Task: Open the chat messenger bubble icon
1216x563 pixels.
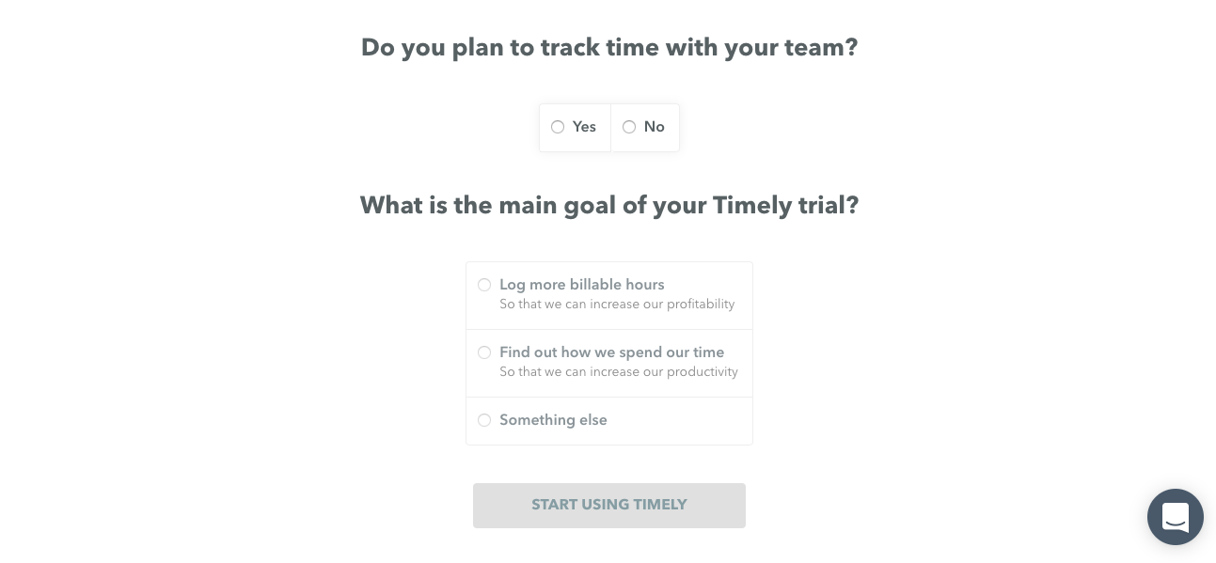Action: click(x=1175, y=517)
